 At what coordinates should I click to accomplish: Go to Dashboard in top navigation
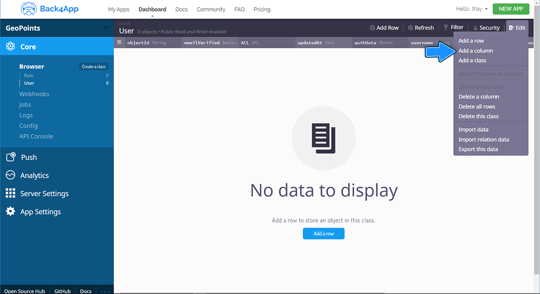point(152,9)
